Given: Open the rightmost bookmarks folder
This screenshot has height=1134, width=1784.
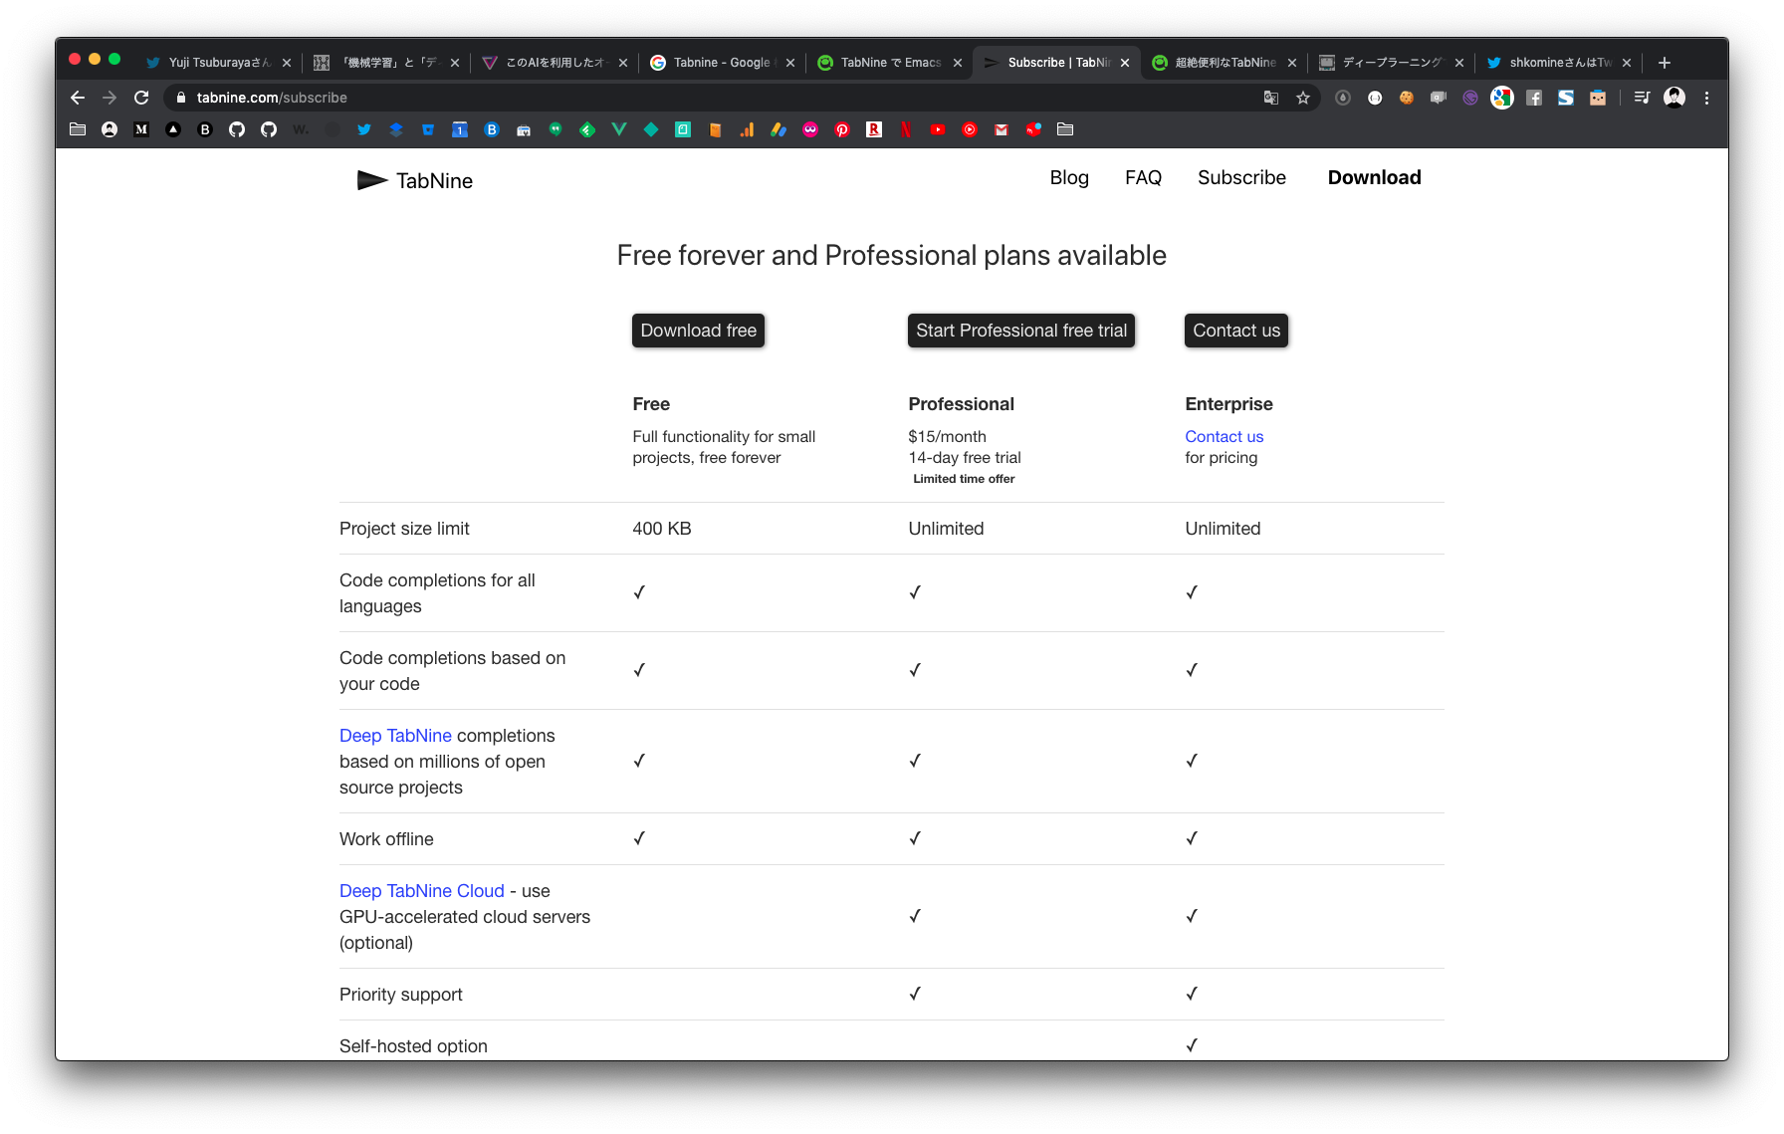Looking at the screenshot, I should [1065, 129].
